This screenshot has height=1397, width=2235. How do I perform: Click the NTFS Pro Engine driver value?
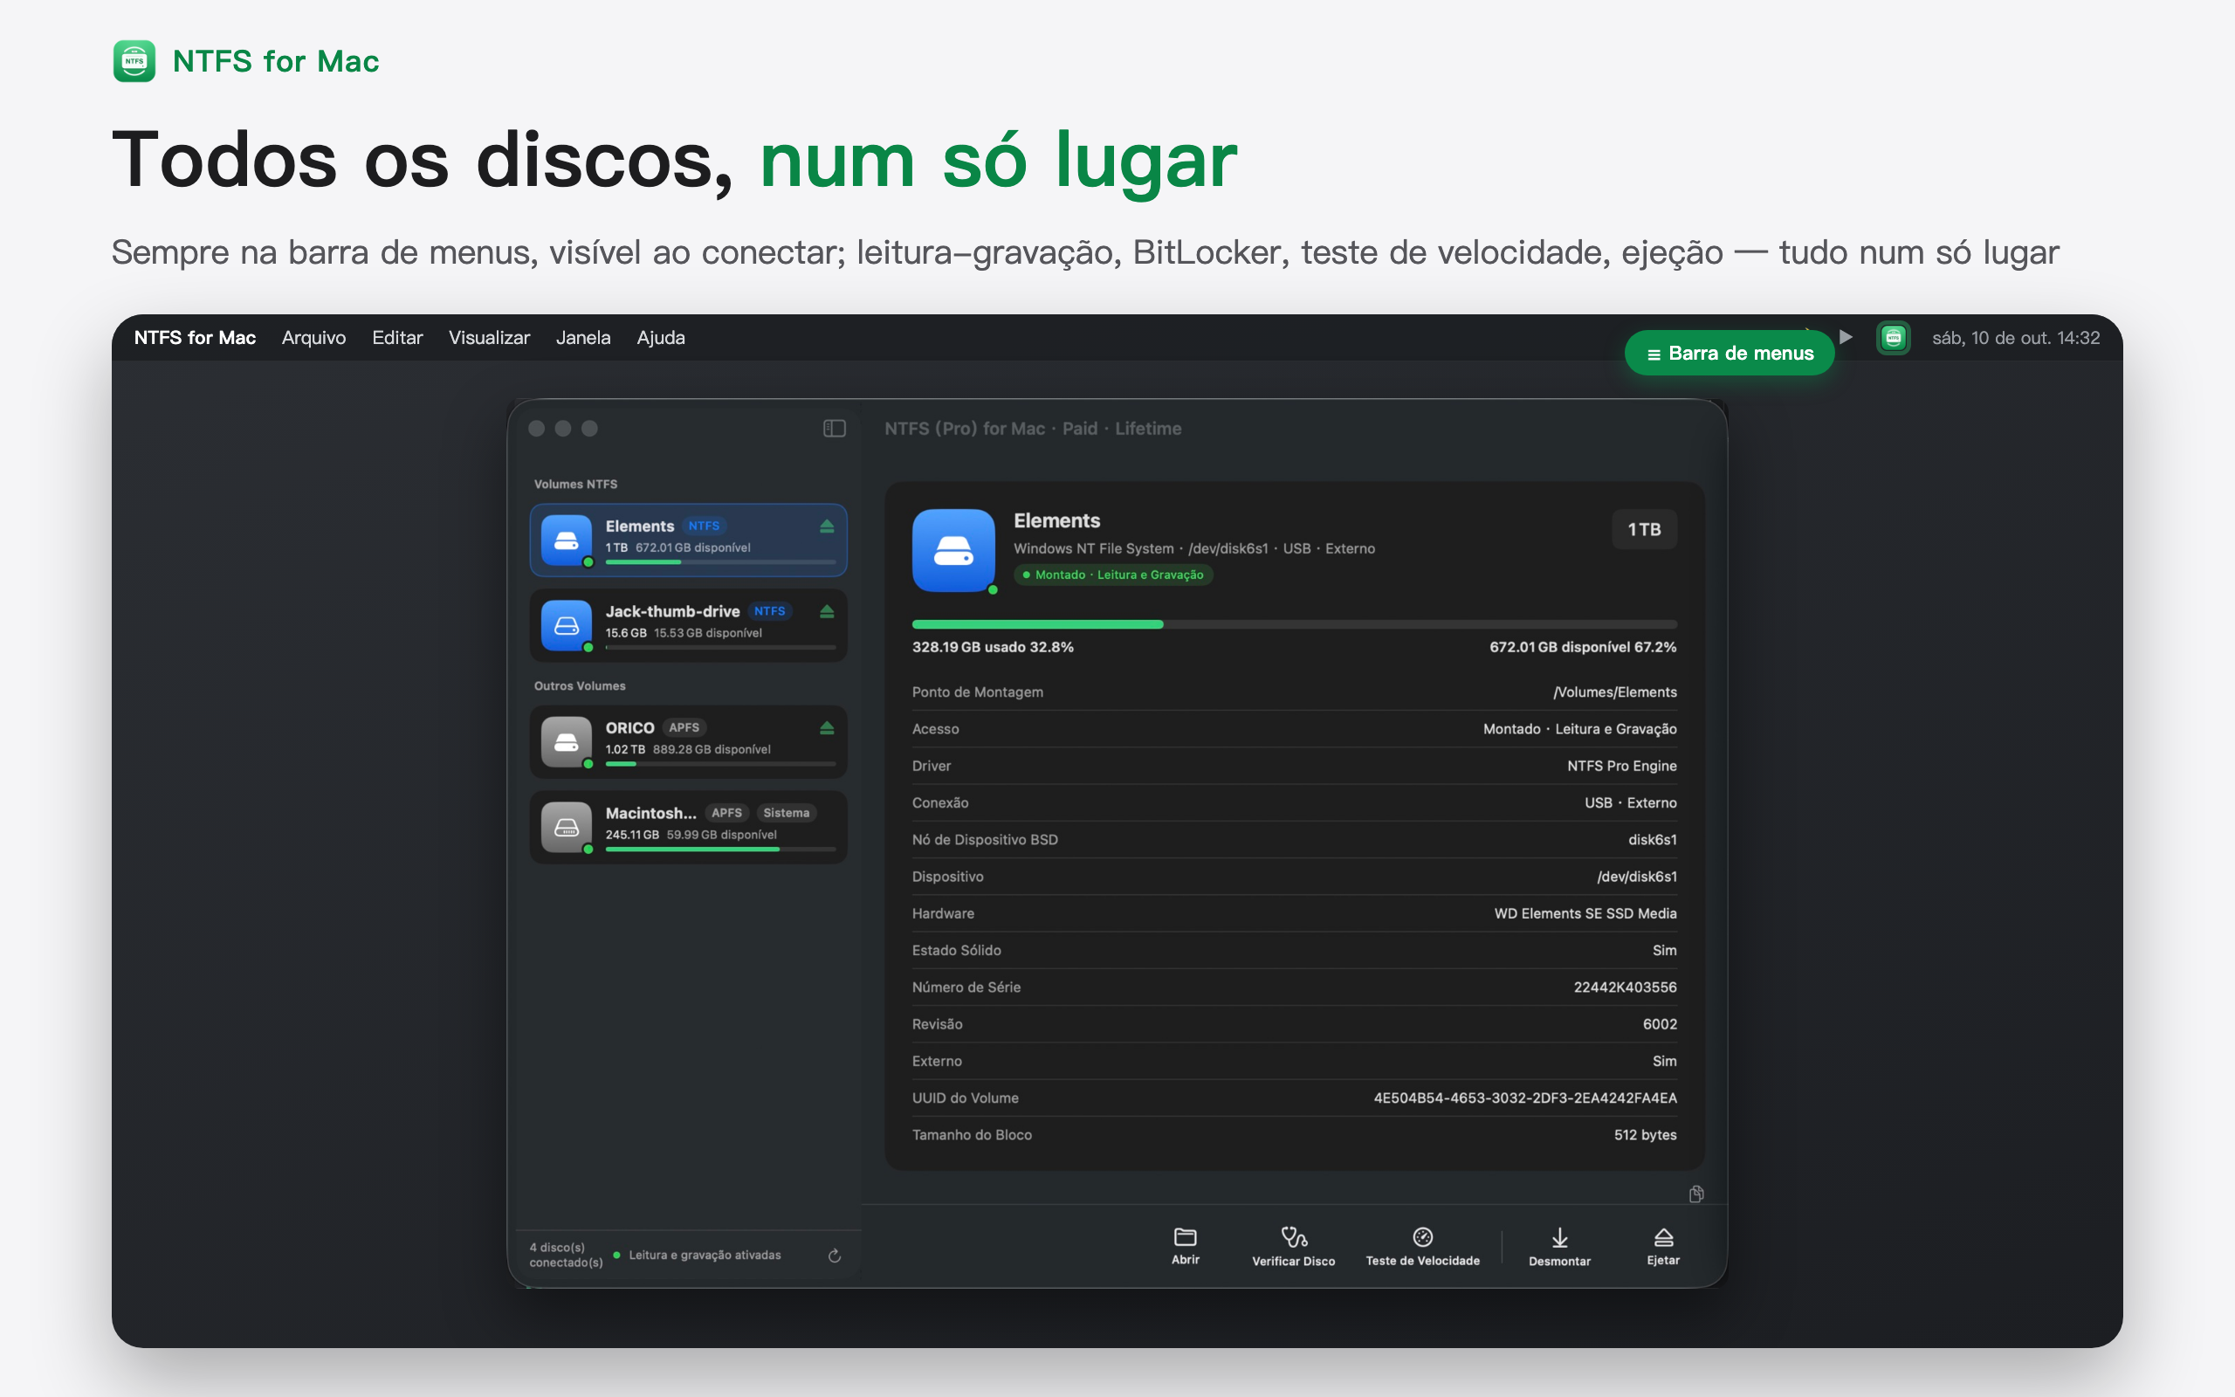click(x=1622, y=766)
